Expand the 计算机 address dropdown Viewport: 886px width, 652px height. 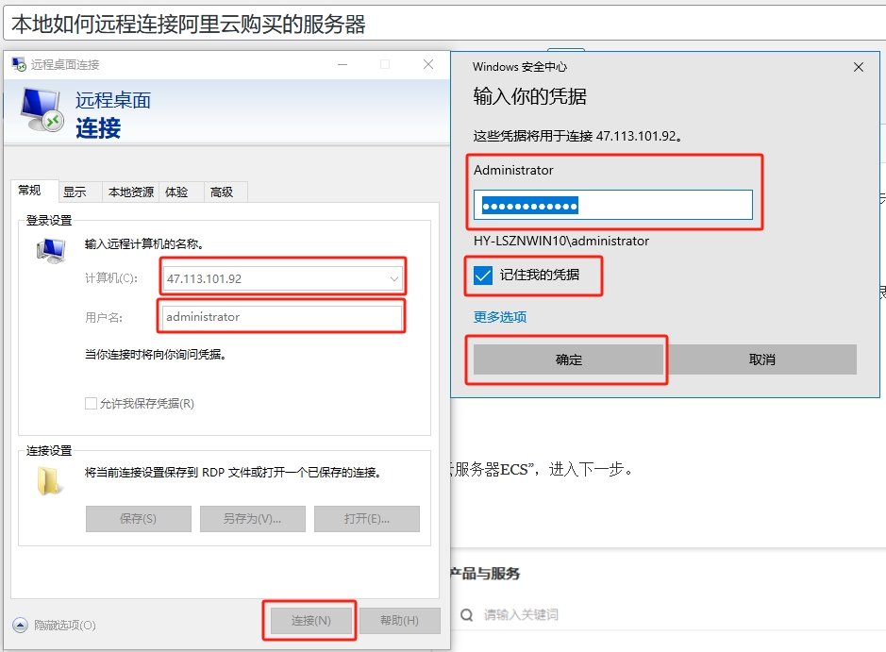point(394,278)
